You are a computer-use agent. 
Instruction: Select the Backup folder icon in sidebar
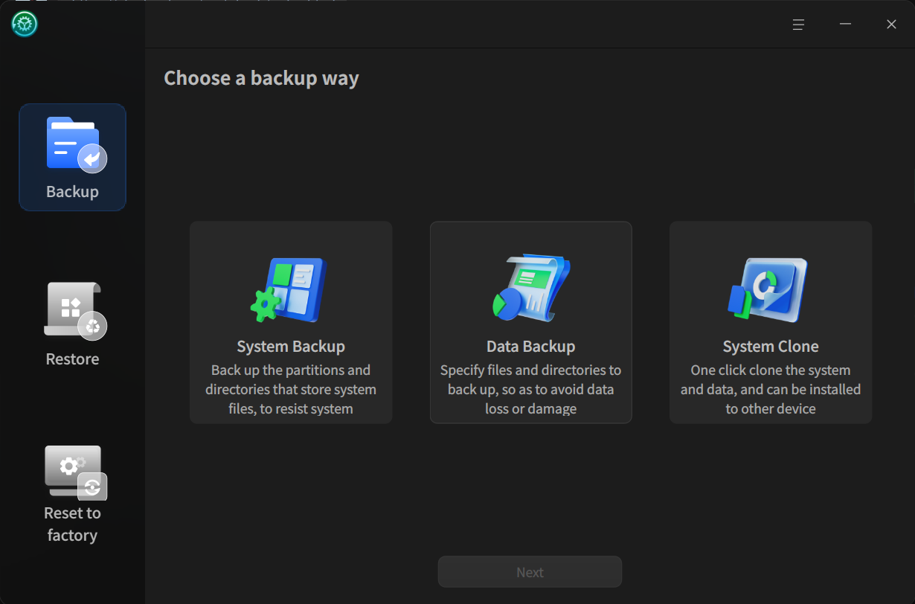pyautogui.click(x=76, y=145)
